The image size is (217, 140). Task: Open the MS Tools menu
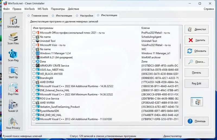43,9
